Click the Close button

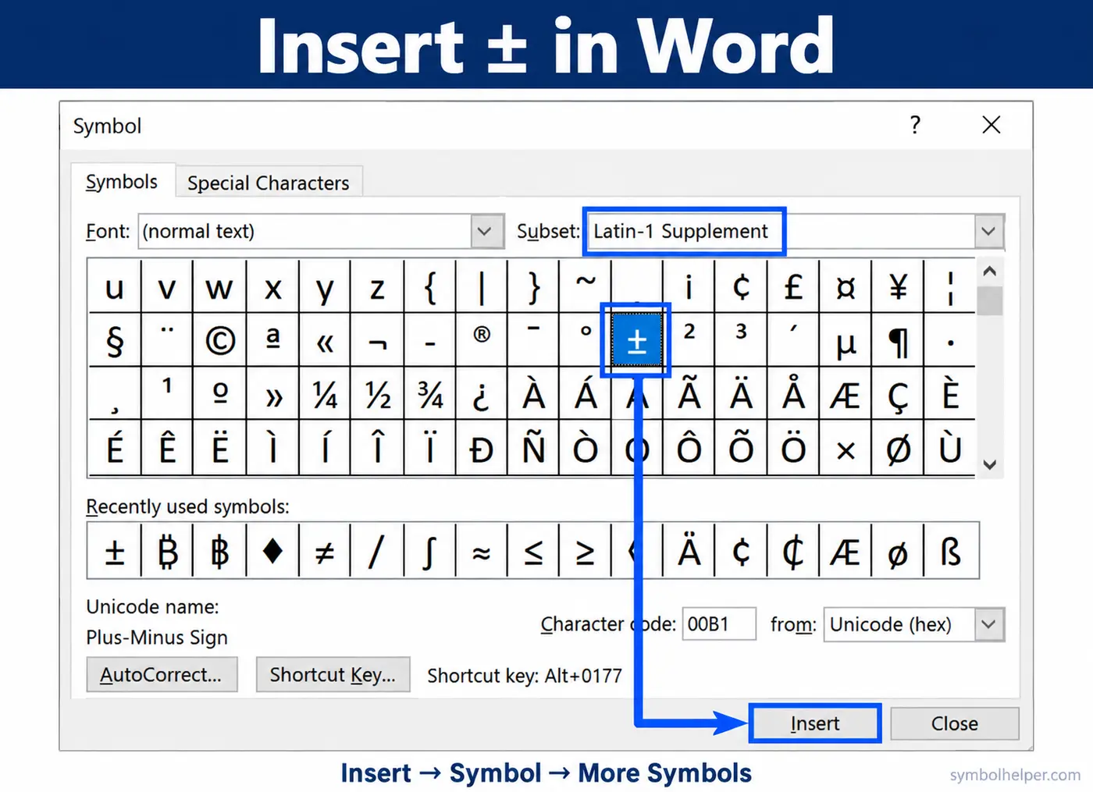(x=954, y=723)
